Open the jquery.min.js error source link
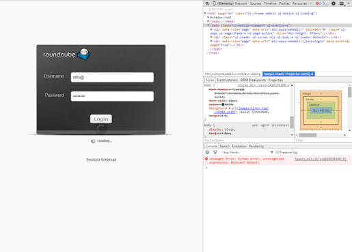 (321, 159)
